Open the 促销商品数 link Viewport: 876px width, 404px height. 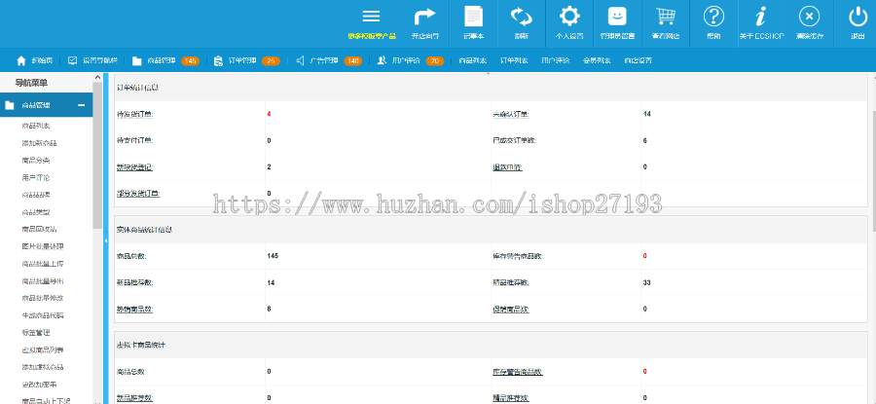(511, 309)
